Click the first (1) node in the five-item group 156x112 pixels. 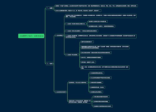point(97,73)
